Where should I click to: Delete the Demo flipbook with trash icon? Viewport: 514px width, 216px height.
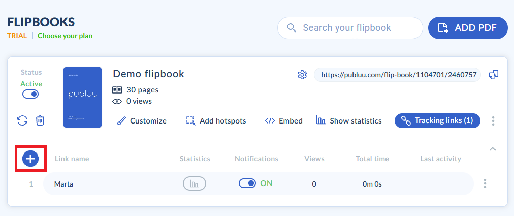pyautogui.click(x=40, y=120)
